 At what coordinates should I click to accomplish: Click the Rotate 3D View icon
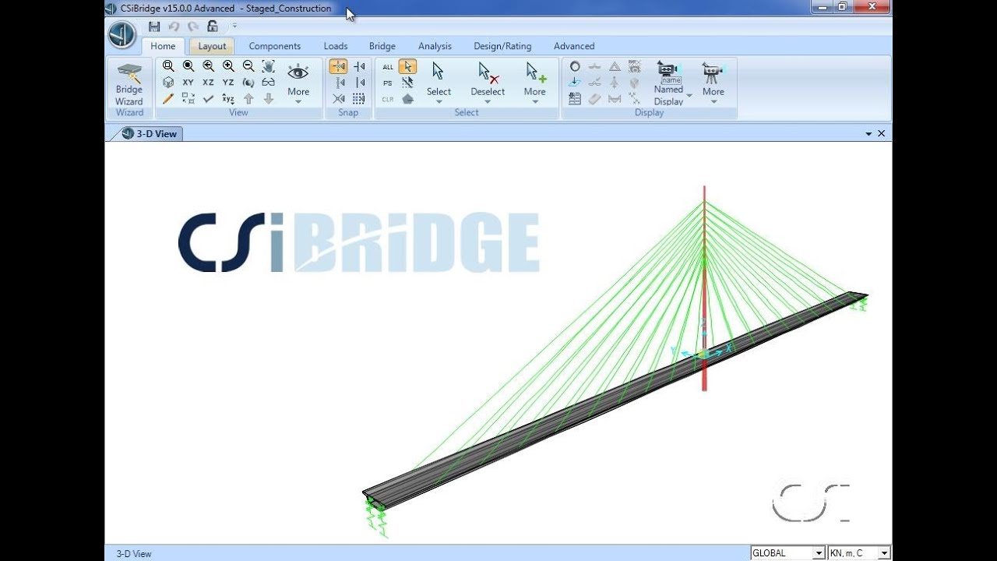(248, 82)
